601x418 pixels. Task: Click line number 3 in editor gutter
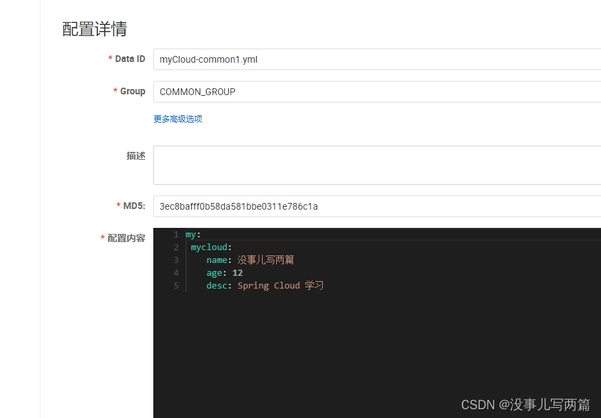(176, 260)
